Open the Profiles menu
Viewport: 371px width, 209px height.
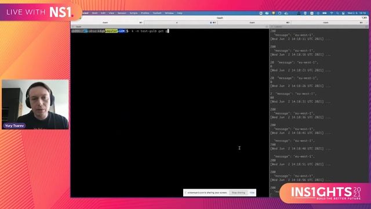pos(145,13)
